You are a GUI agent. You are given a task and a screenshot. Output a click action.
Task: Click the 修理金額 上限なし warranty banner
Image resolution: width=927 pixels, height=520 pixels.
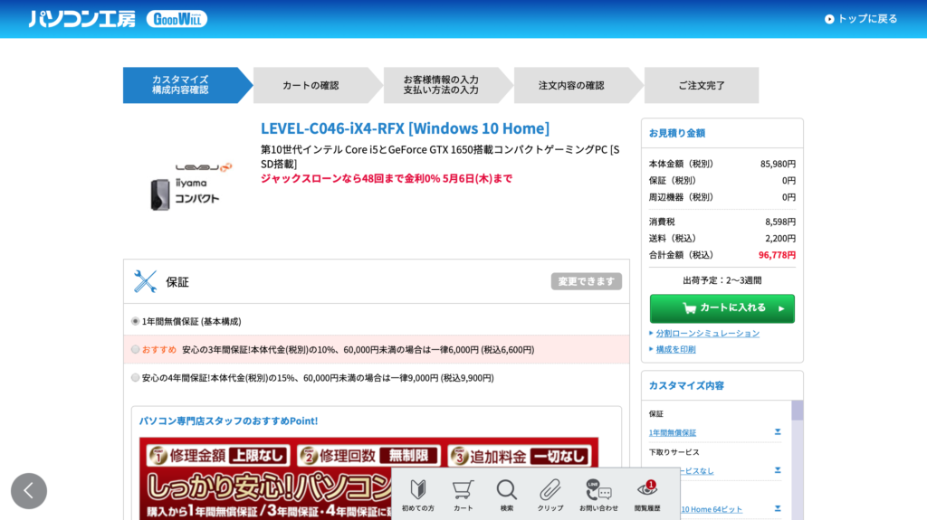(x=218, y=456)
